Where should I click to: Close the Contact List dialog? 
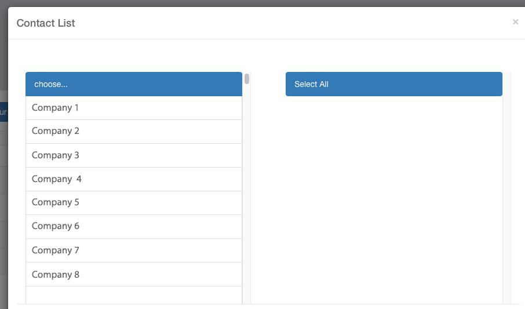[x=515, y=22]
